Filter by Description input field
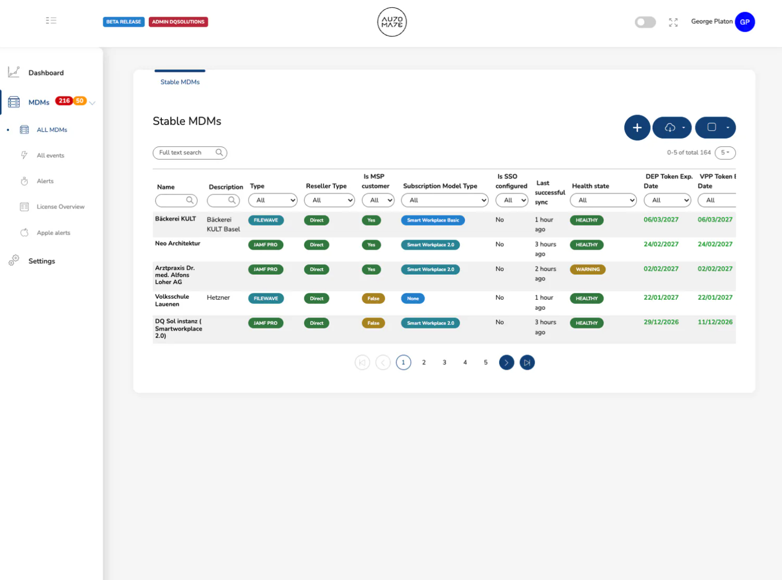The height and width of the screenshot is (580, 782). [223, 201]
